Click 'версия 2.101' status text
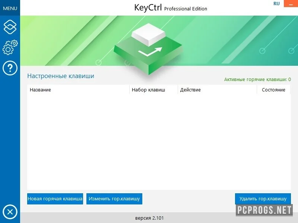The width and height of the screenshot is (298, 223). click(149, 218)
